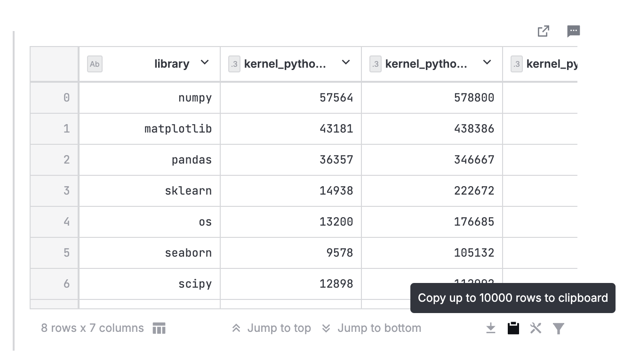
Task: Select the row index header cell
Action: pyautogui.click(x=54, y=63)
